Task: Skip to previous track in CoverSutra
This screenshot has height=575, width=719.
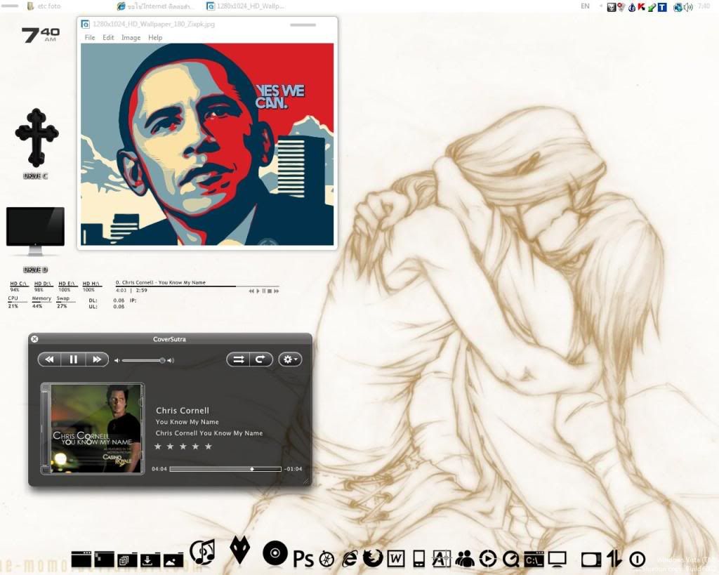Action: [50, 359]
